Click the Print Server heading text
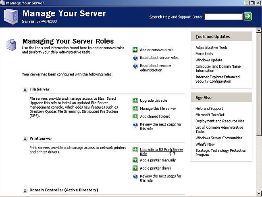Viewport: 262px width, 197px height. 41,138
